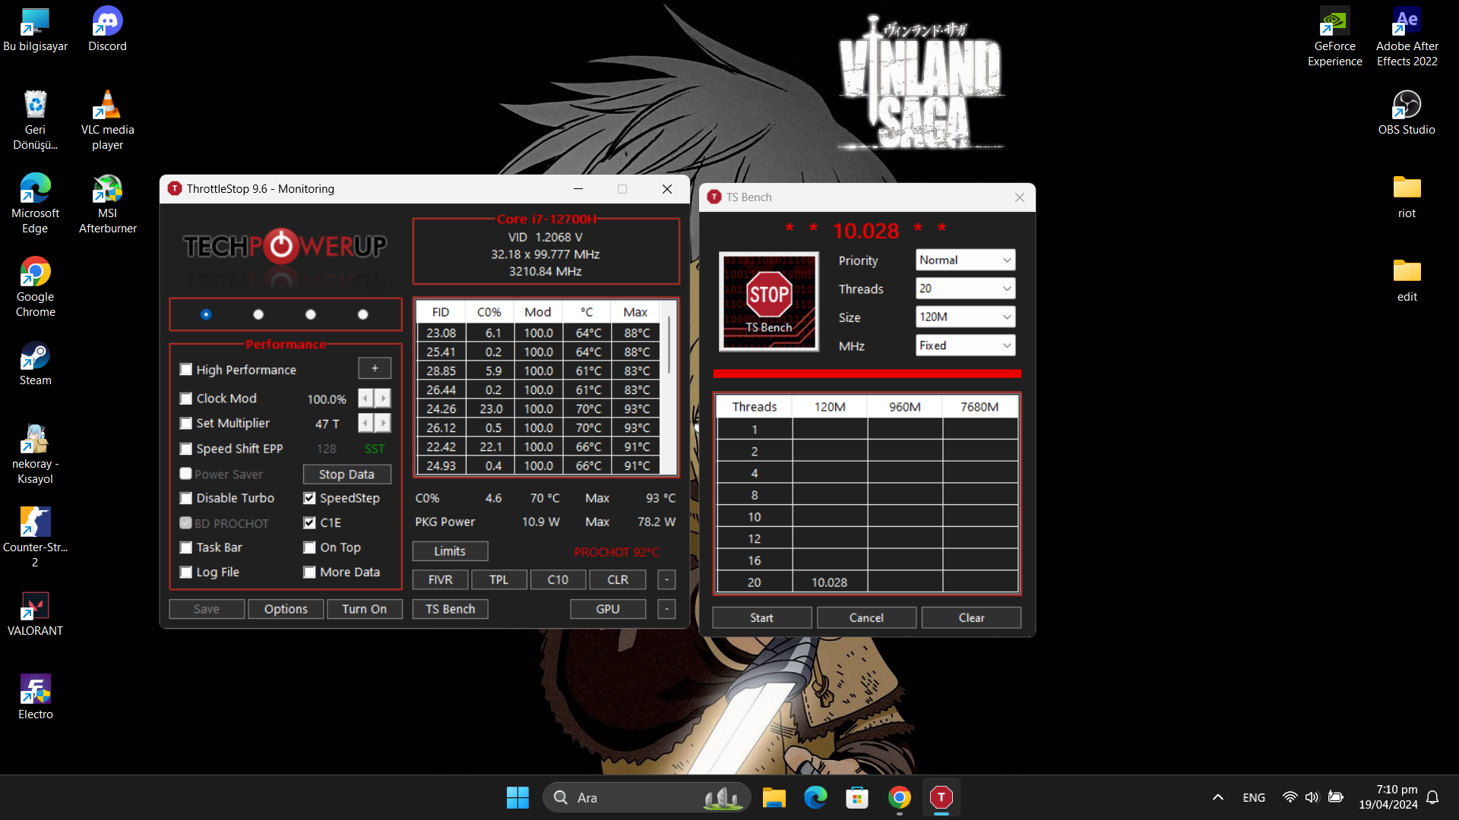Select the second profile radio button

click(258, 314)
